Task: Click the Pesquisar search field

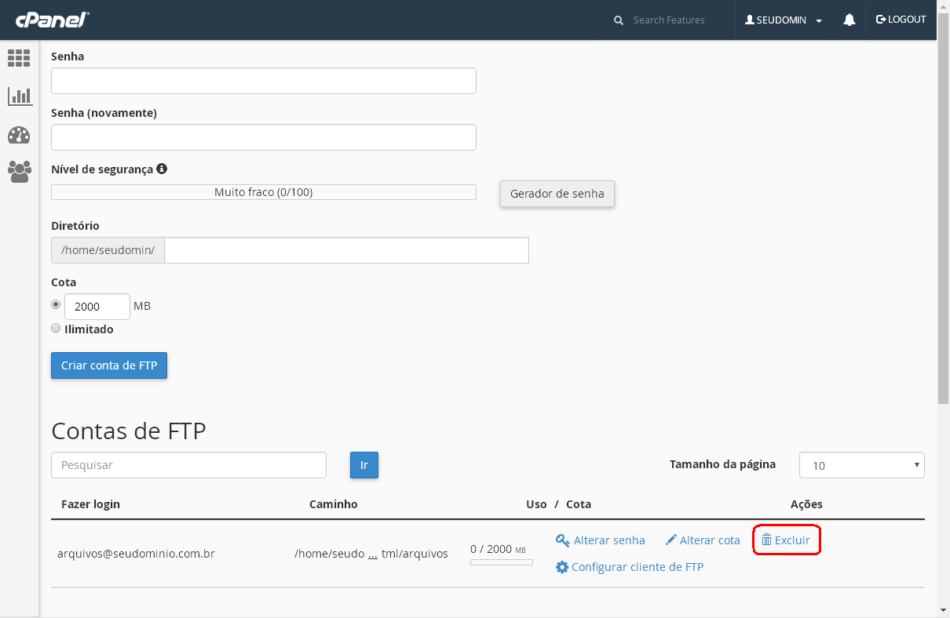Action: pyautogui.click(x=188, y=465)
